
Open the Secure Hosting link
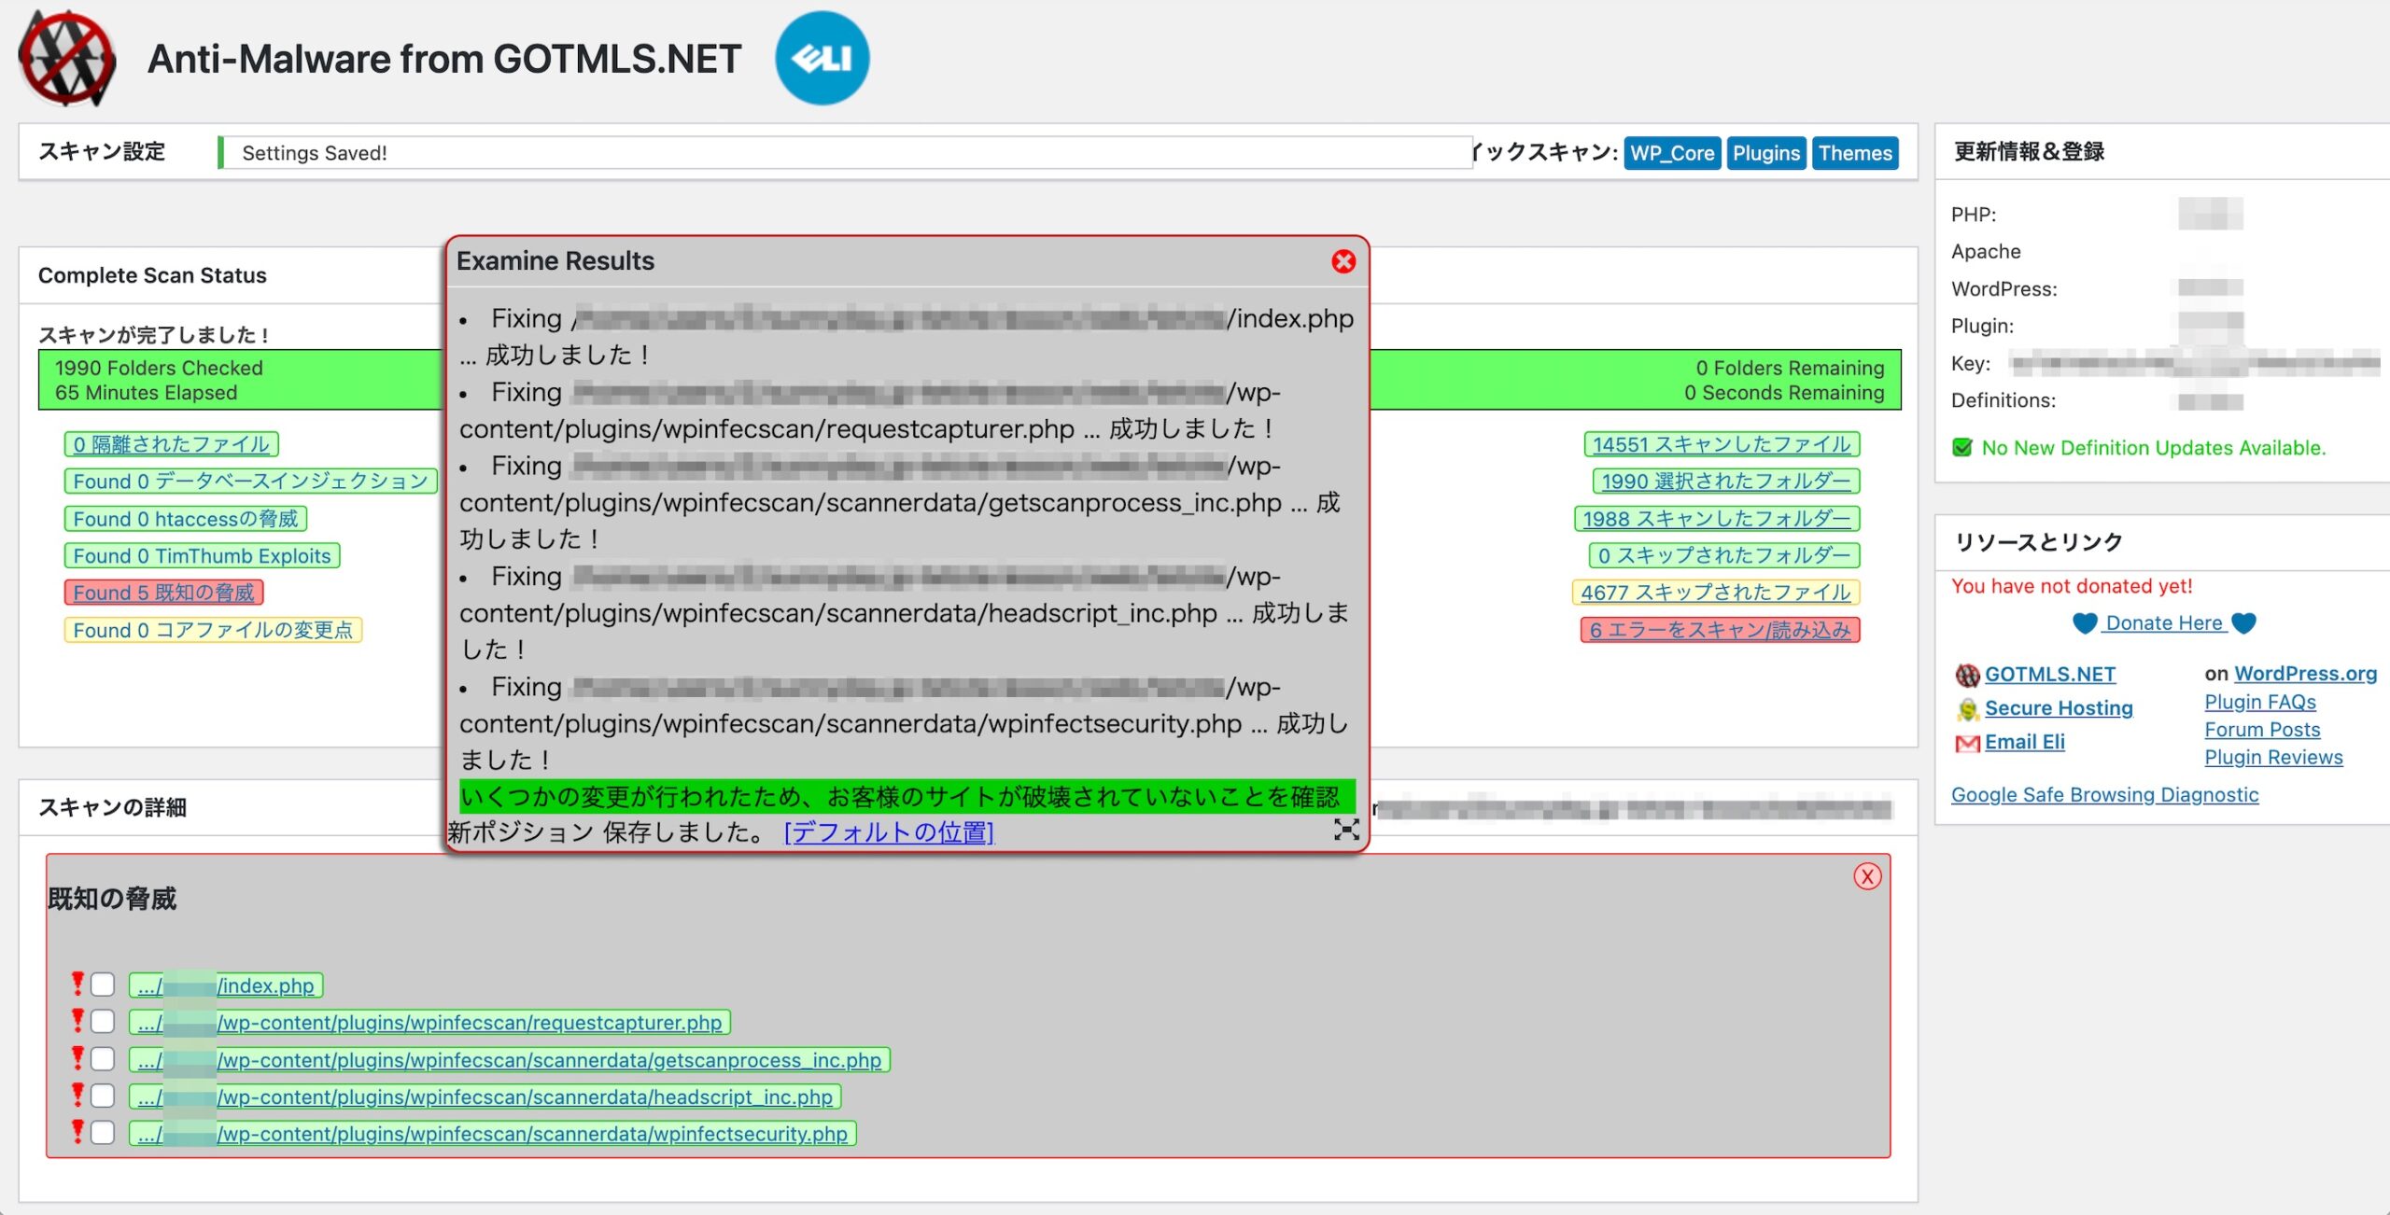coord(2059,708)
